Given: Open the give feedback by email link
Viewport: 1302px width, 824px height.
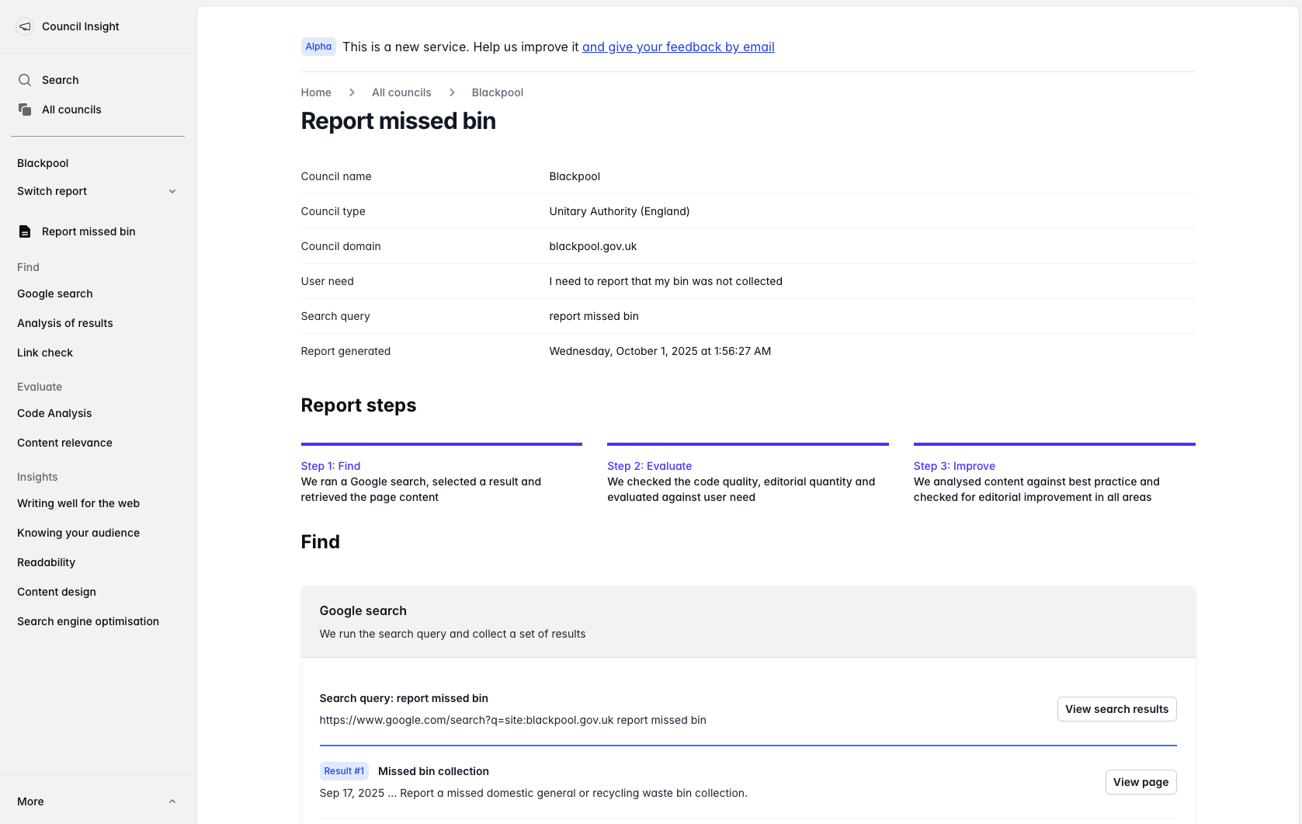Looking at the screenshot, I should (678, 47).
